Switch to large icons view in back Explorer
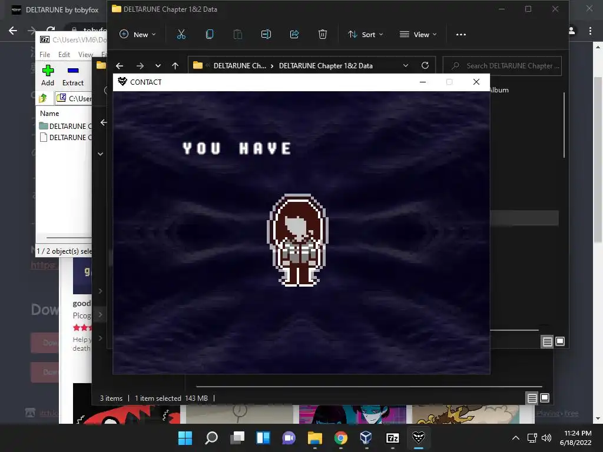Image resolution: width=603 pixels, height=452 pixels. point(545,398)
